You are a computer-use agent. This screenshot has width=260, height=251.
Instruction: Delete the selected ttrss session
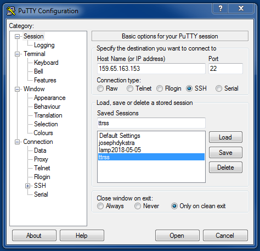[x=225, y=168]
